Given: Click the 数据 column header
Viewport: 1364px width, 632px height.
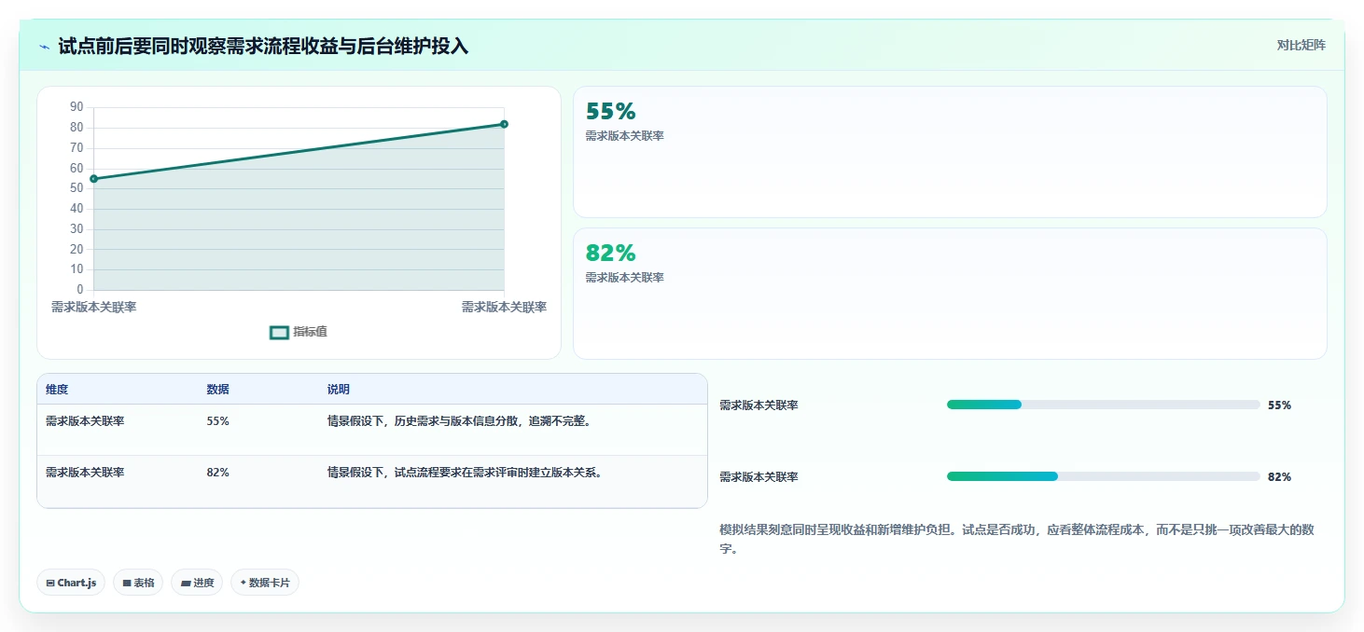Looking at the screenshot, I should [217, 390].
